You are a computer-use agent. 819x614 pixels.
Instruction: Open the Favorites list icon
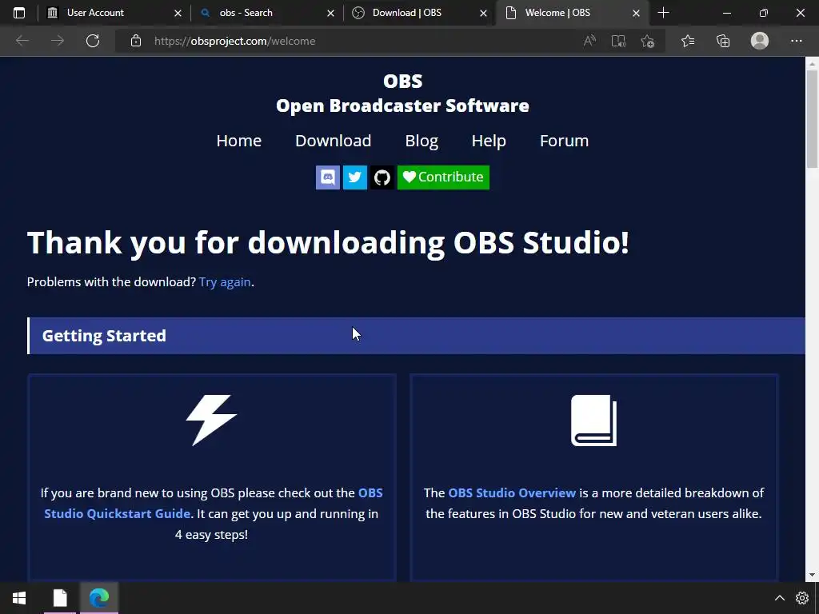point(688,41)
